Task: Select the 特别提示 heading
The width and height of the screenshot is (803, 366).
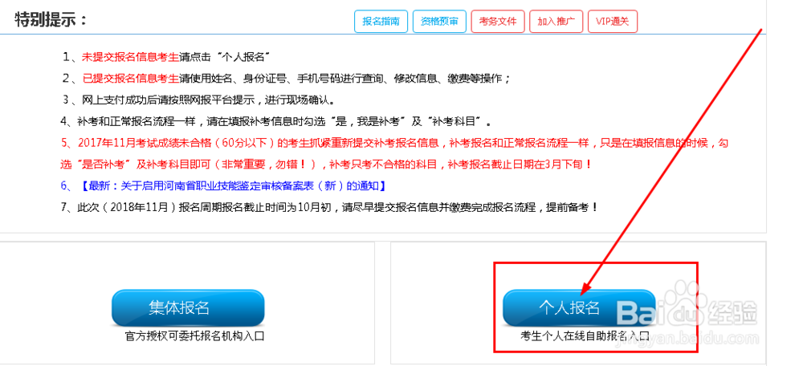Action: pos(51,21)
